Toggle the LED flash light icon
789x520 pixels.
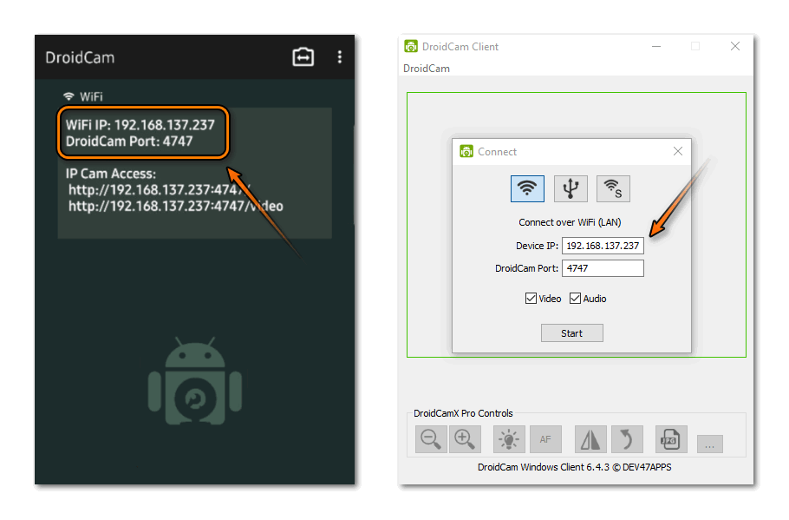[x=509, y=439]
